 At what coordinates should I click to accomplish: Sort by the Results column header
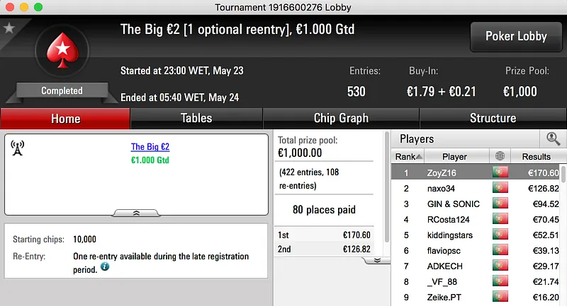pyautogui.click(x=536, y=156)
